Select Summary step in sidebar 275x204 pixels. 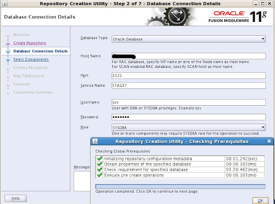22,84
